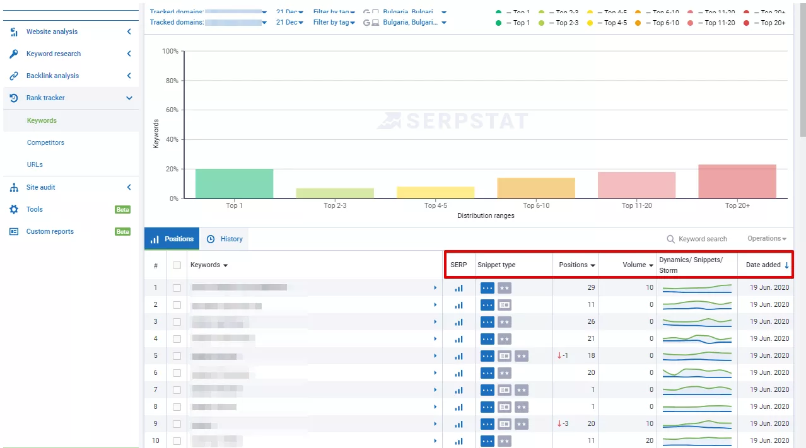Click the Backlink analysis link icon
This screenshot has width=806, height=448.
tap(14, 76)
